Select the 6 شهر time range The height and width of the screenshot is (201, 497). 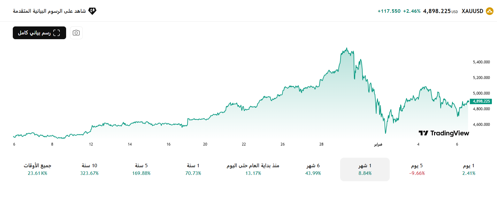pyautogui.click(x=313, y=169)
